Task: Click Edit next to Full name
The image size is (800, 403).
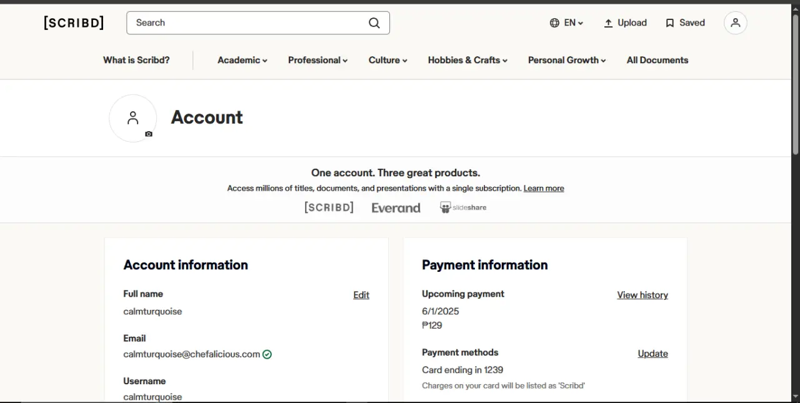Action: 361,295
